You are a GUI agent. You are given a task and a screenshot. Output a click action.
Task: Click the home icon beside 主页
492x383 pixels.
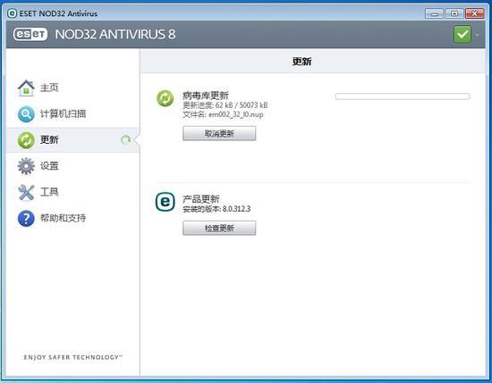click(x=26, y=88)
